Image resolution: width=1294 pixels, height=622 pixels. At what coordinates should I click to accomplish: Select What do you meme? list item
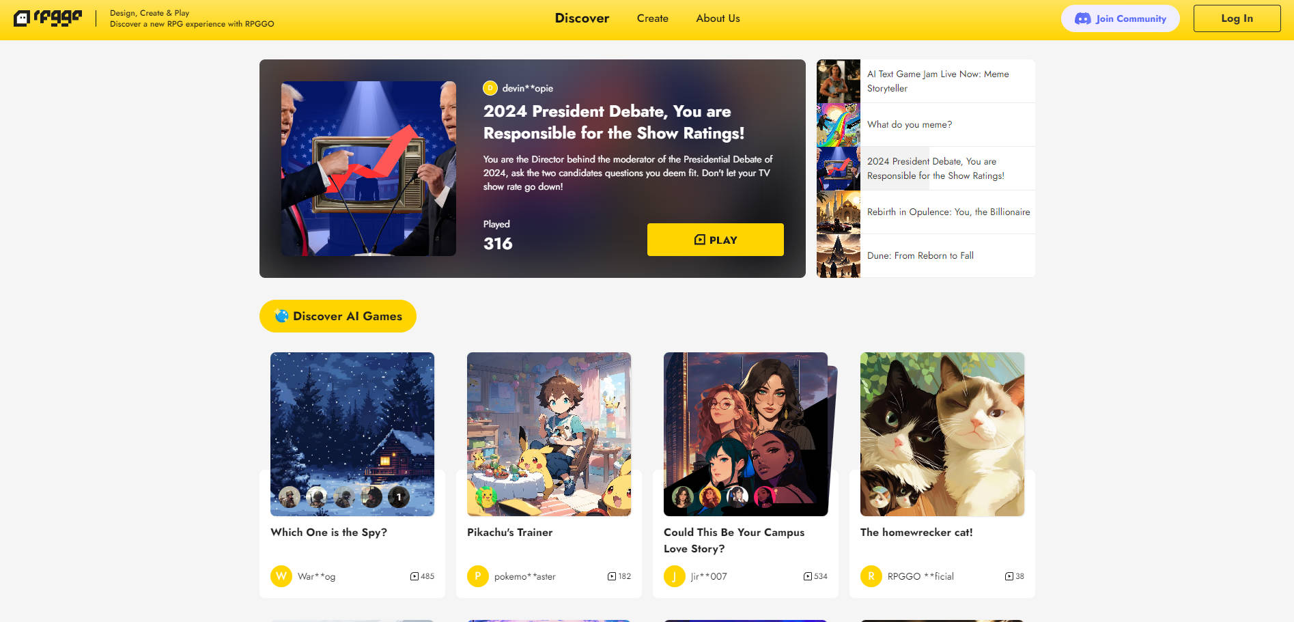coord(926,125)
